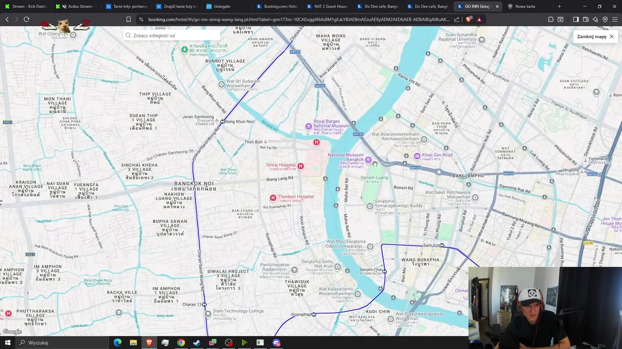The height and width of the screenshot is (349, 622).
Task: Open Microsoft Edge from taskbar
Action: [x=118, y=343]
